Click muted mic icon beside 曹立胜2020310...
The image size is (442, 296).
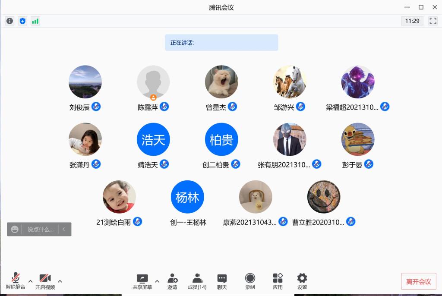[x=350, y=222]
